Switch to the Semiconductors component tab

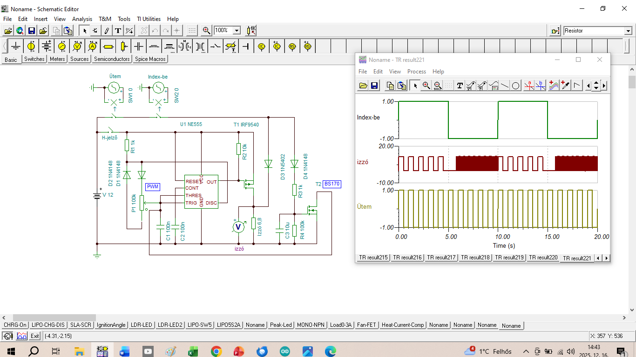point(112,59)
